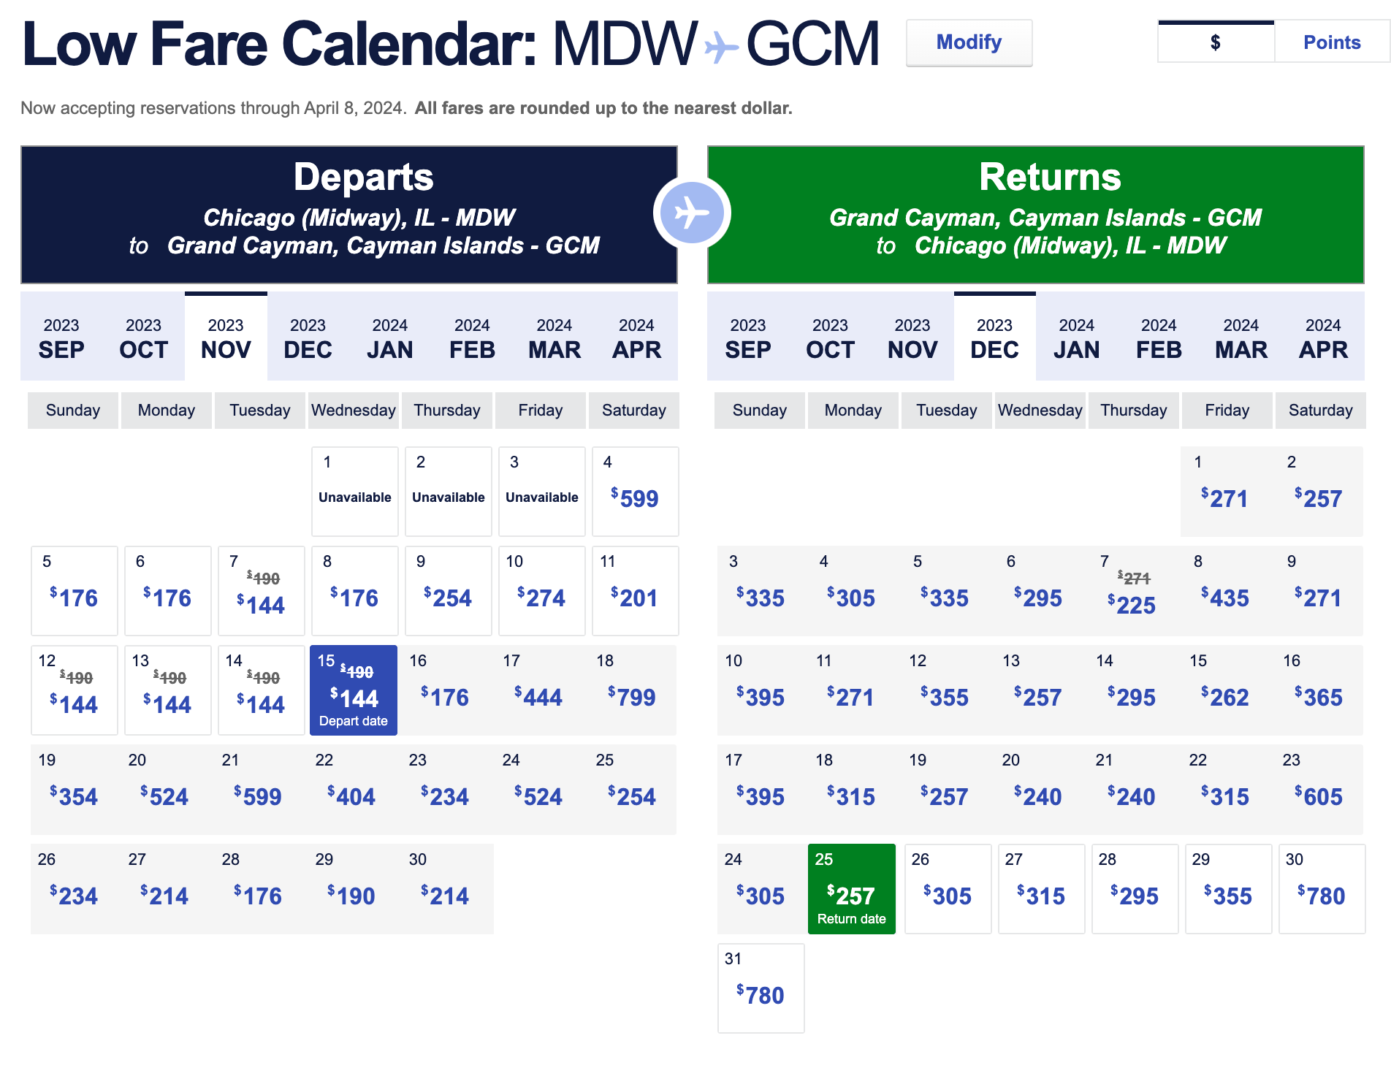Choose December 31 return fare $780

click(x=761, y=989)
